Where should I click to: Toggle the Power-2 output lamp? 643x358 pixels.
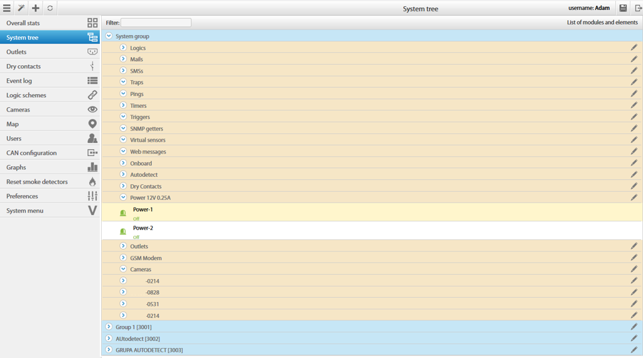click(x=122, y=231)
